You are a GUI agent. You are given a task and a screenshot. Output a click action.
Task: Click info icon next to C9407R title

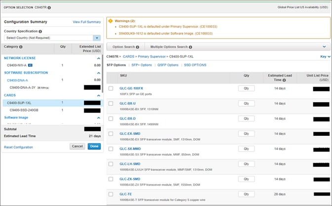tap(49, 7)
